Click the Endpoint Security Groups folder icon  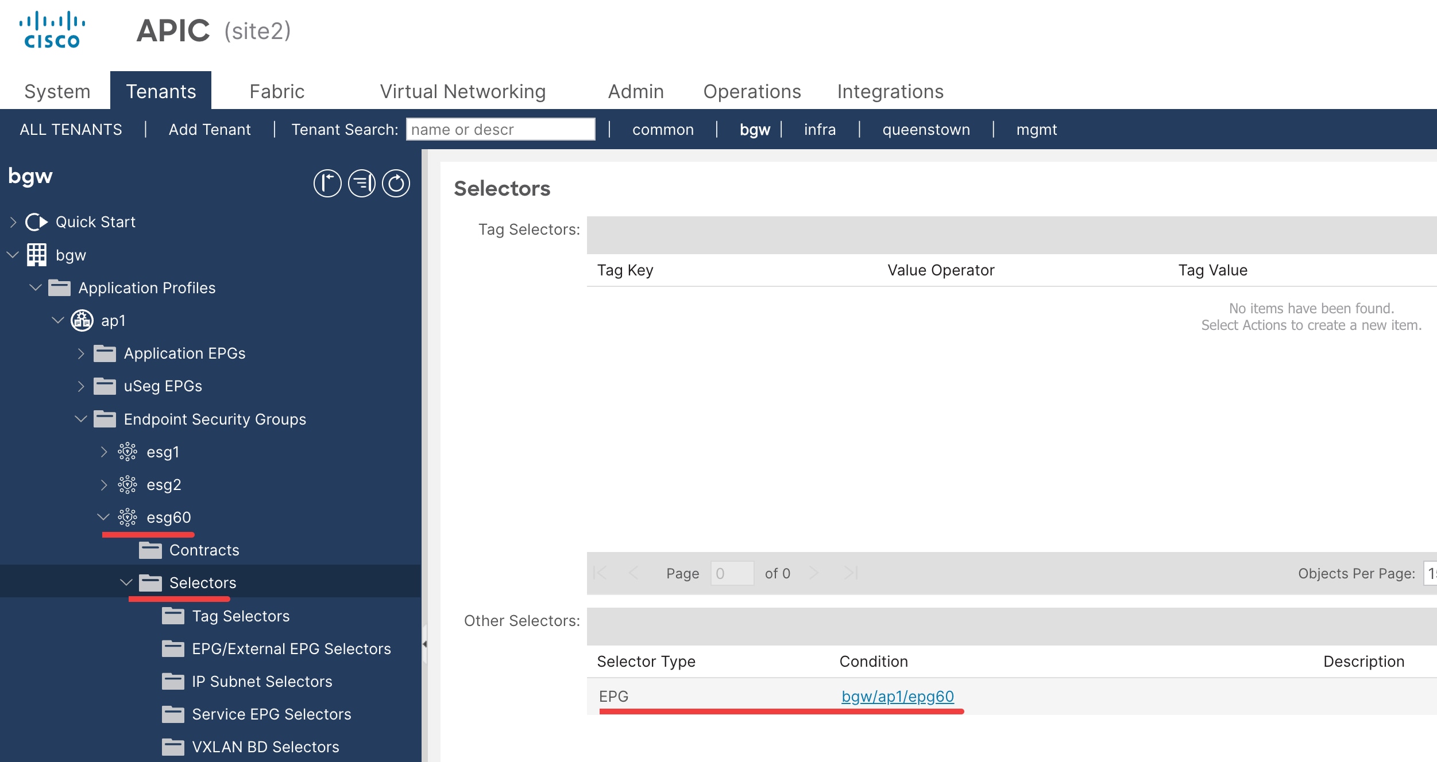105,419
